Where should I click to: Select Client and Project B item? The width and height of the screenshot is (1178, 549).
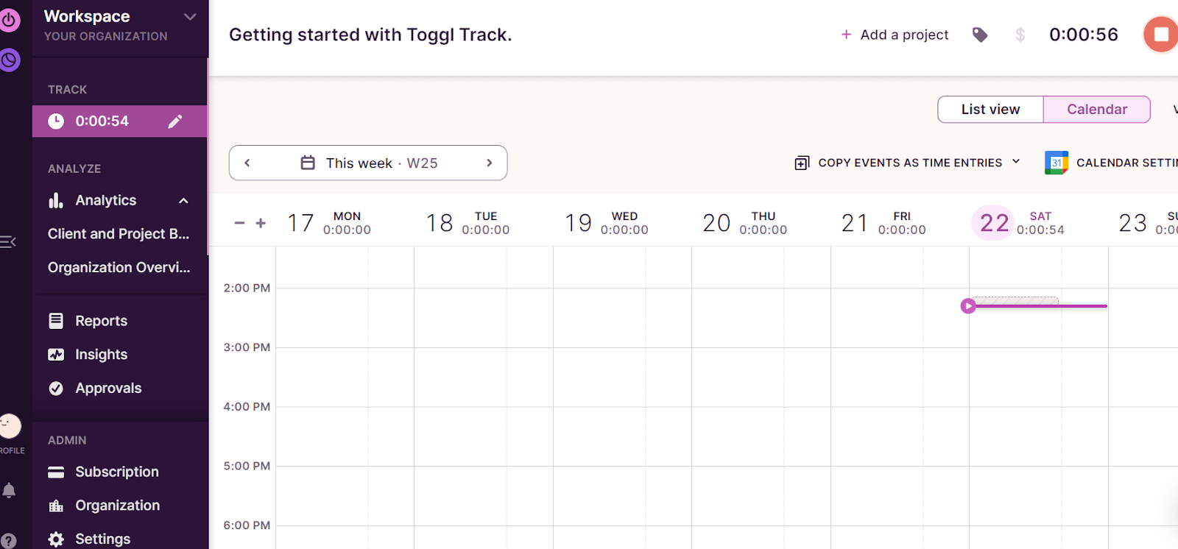coord(118,233)
